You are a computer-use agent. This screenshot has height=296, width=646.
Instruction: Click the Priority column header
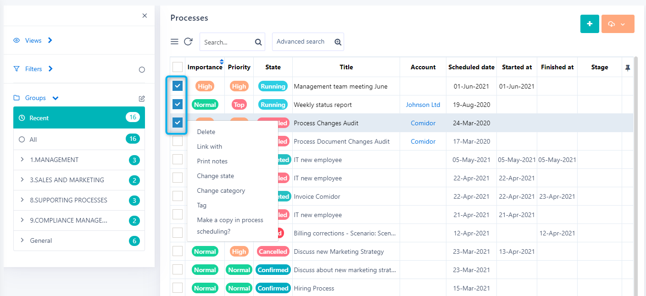coord(239,67)
